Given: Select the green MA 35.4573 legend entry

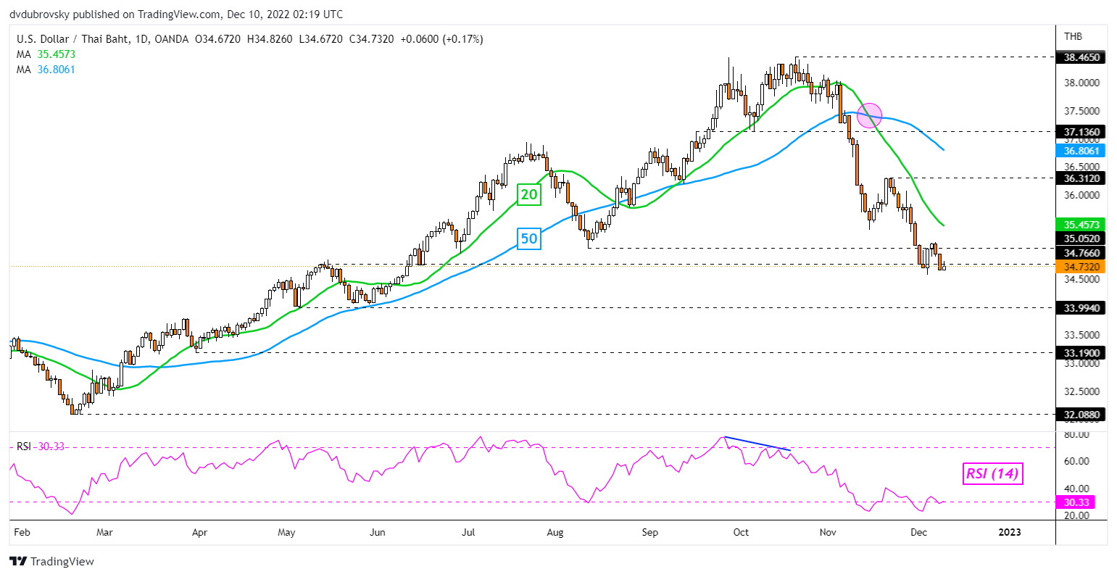Looking at the screenshot, I should [x=46, y=54].
